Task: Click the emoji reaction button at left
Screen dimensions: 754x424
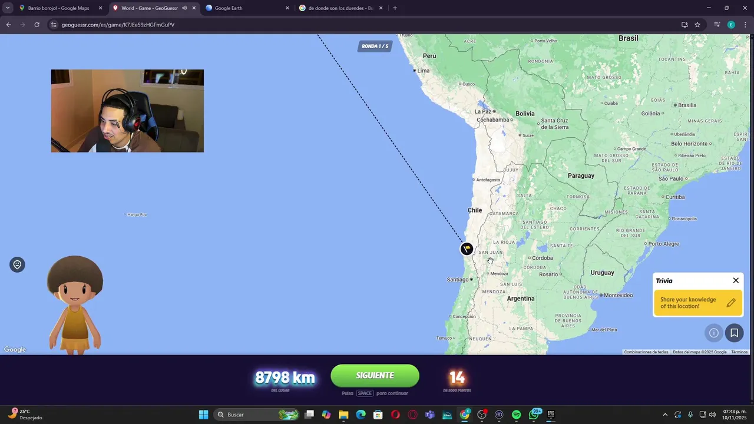Action: tap(17, 265)
